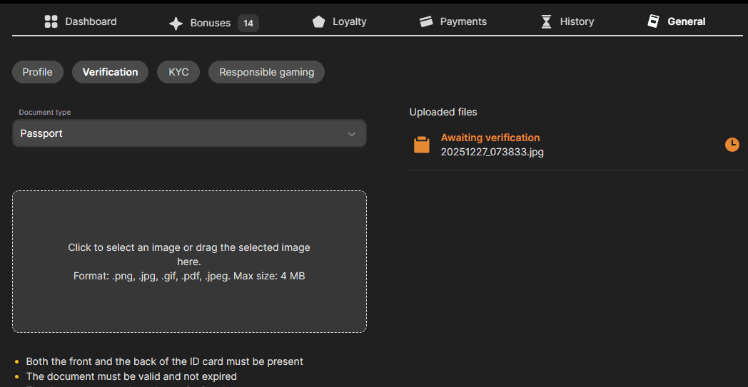This screenshot has width=748, height=387.
Task: Open the KYC section
Action: pyautogui.click(x=178, y=72)
